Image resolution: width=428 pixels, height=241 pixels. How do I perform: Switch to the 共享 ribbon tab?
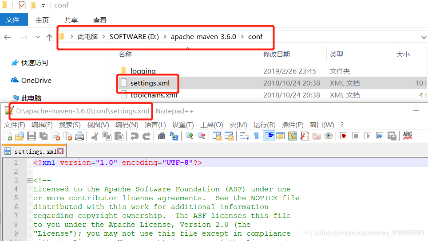(71, 20)
